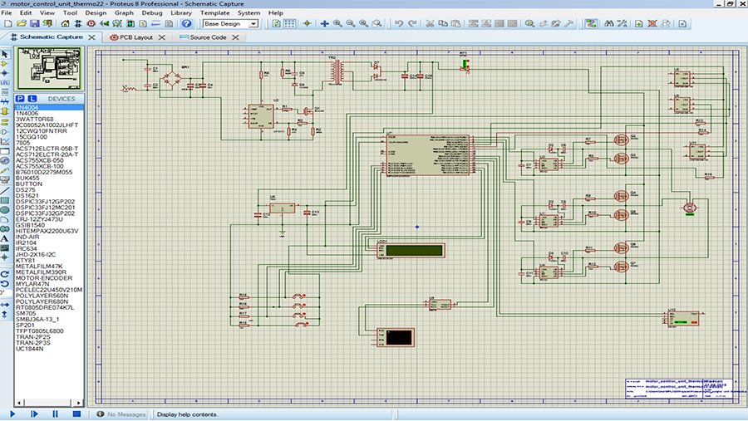The height and width of the screenshot is (421, 748).
Task: Click the Undo arrow icon
Action: point(399,24)
